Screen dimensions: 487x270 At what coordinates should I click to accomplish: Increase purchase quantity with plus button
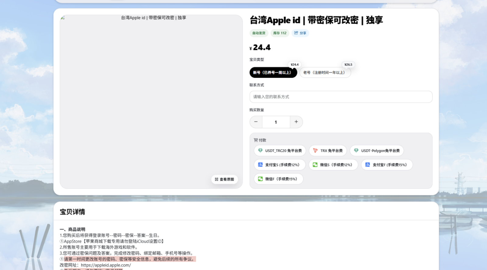tap(296, 122)
